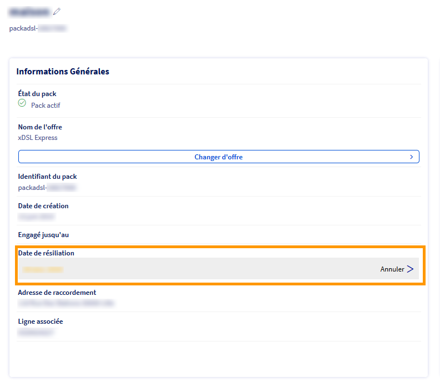Click the packadsl value under Identifiant du pack
Screen dimensions: 440x387
(47, 188)
